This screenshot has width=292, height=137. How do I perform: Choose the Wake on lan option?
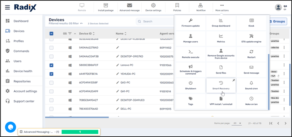251,99
